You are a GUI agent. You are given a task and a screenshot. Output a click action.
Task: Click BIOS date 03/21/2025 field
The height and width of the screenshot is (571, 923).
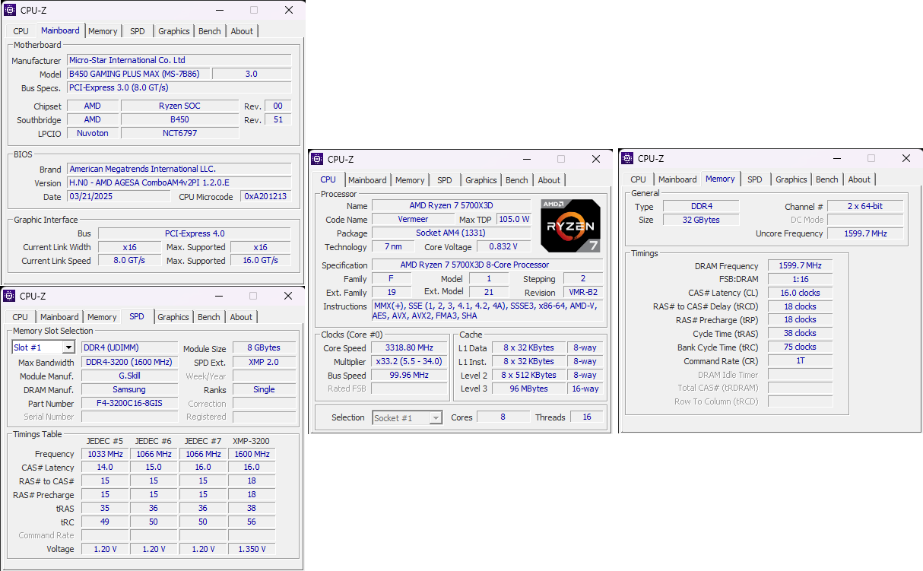(119, 196)
